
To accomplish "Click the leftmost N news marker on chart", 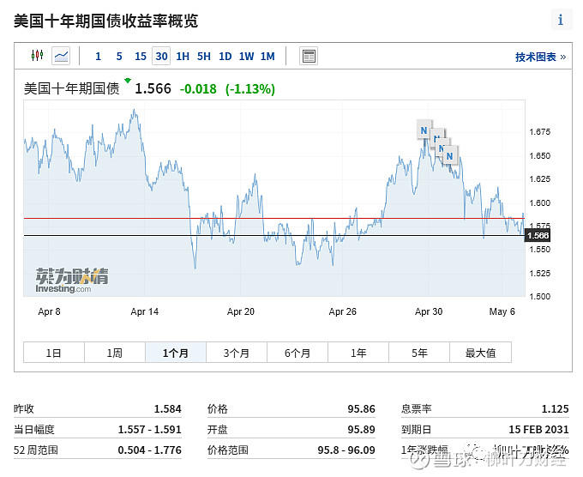I will coord(423,130).
